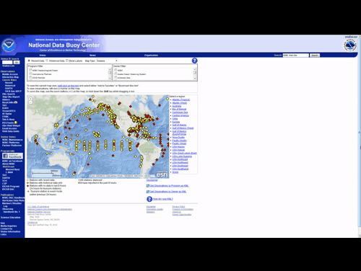Select the Central America region link
The height and width of the screenshot is (271, 361).
pyautogui.click(x=180, y=115)
